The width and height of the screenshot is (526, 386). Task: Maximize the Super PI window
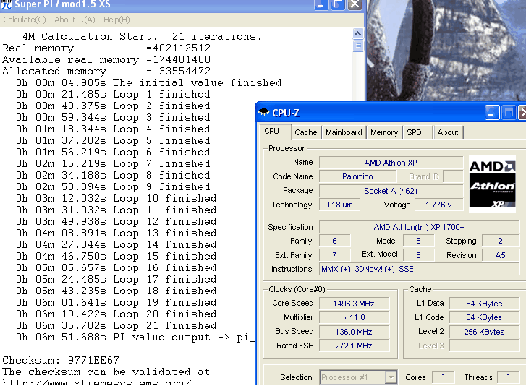(x=338, y=4)
